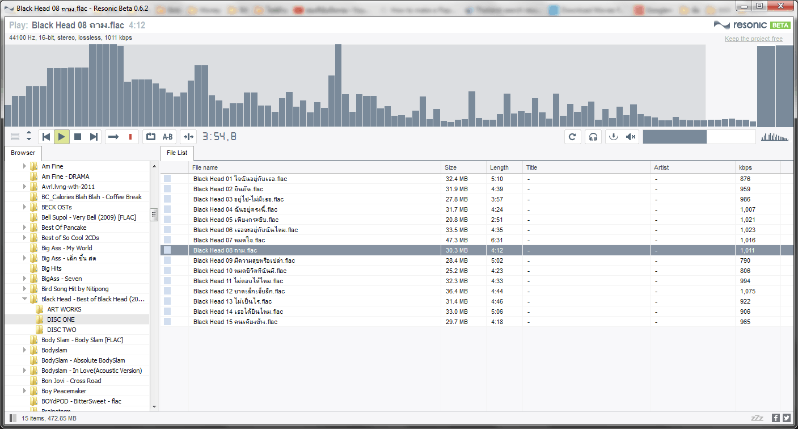The width and height of the screenshot is (798, 429).
Task: Open the Facebook icon in status bar
Action: click(x=776, y=418)
